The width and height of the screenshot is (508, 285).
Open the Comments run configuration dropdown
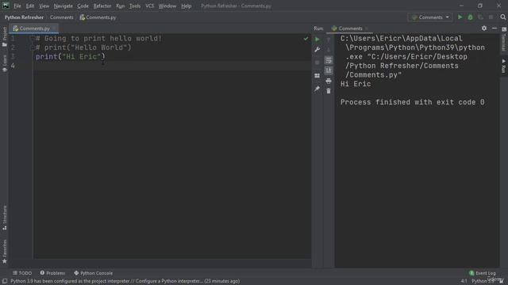click(x=430, y=17)
